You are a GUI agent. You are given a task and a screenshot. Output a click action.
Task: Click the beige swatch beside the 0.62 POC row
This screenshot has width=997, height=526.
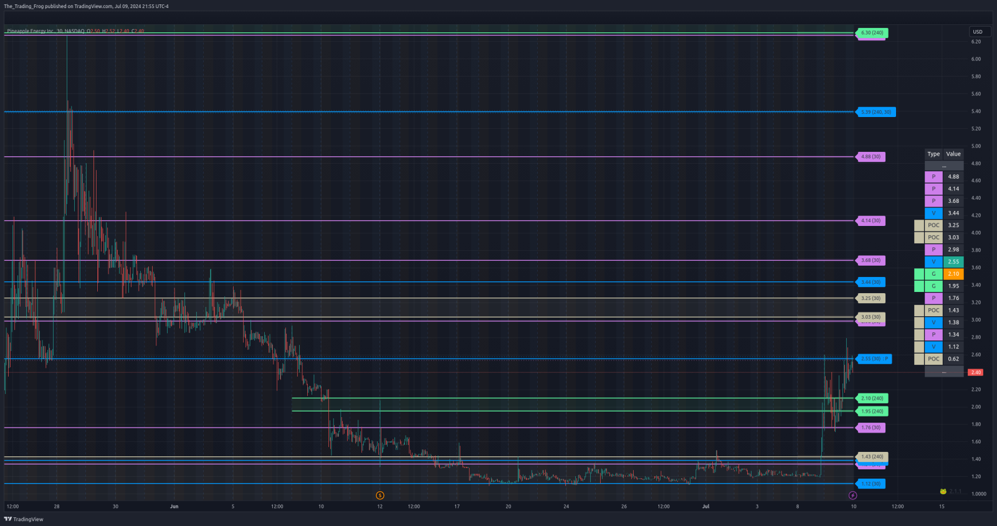coord(919,359)
